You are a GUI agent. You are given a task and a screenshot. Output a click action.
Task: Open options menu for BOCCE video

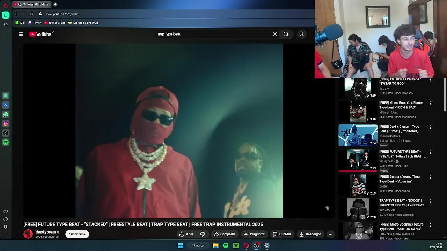430,201
